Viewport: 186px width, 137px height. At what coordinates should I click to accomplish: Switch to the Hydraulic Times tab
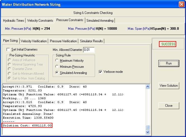click(13, 21)
